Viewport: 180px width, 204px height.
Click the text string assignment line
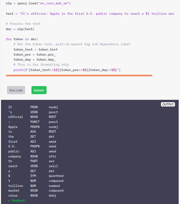pos(90,14)
